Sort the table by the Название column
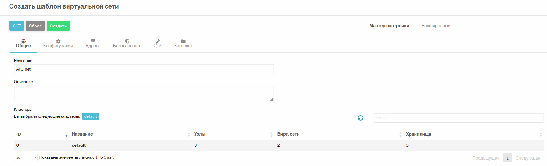The height and width of the screenshot is (166, 547). coord(131,134)
